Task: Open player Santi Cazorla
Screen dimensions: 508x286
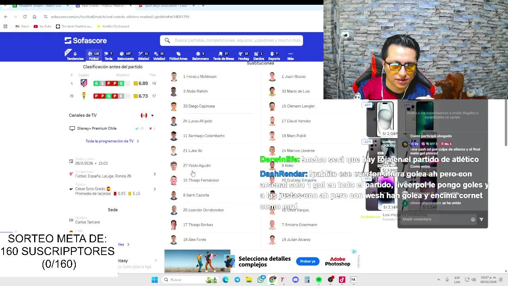Action: tap(196, 195)
